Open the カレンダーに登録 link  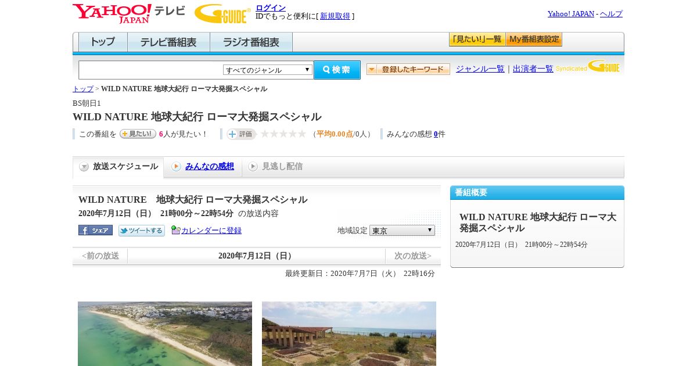click(211, 231)
